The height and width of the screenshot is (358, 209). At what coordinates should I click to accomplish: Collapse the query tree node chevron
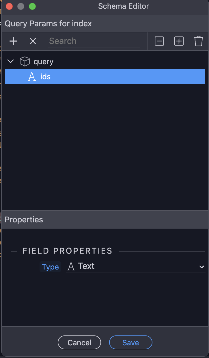point(11,61)
